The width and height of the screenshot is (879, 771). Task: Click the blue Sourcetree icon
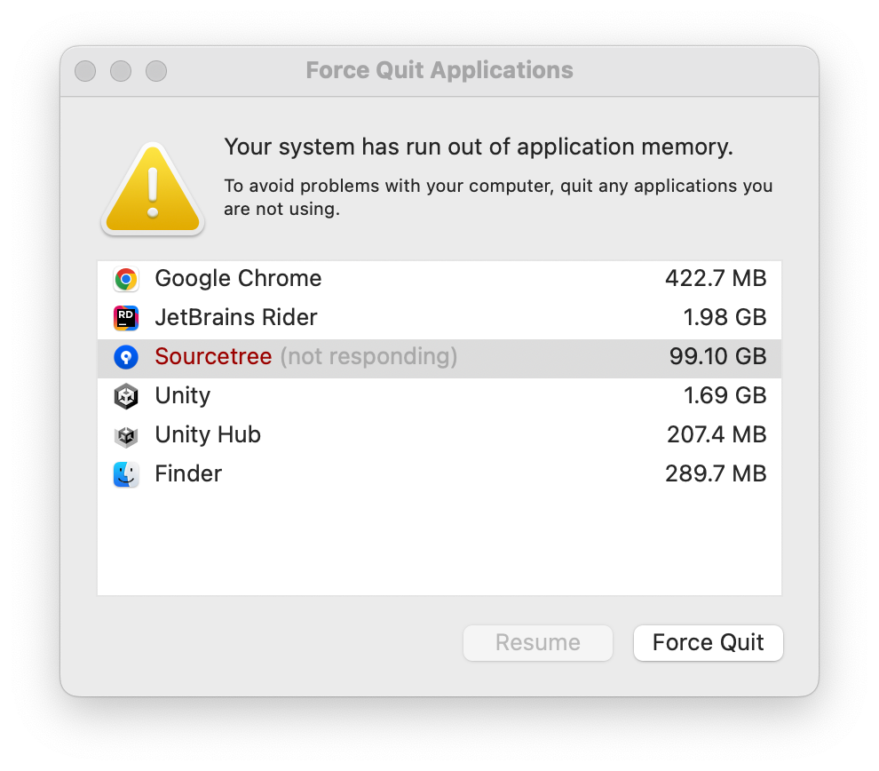click(126, 356)
